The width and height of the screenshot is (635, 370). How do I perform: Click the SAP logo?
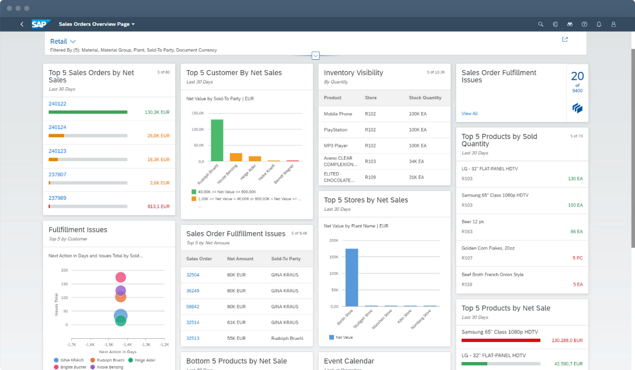[x=40, y=24]
